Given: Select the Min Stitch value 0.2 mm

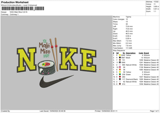Looking at the screenshot, I should tap(129, 43).
